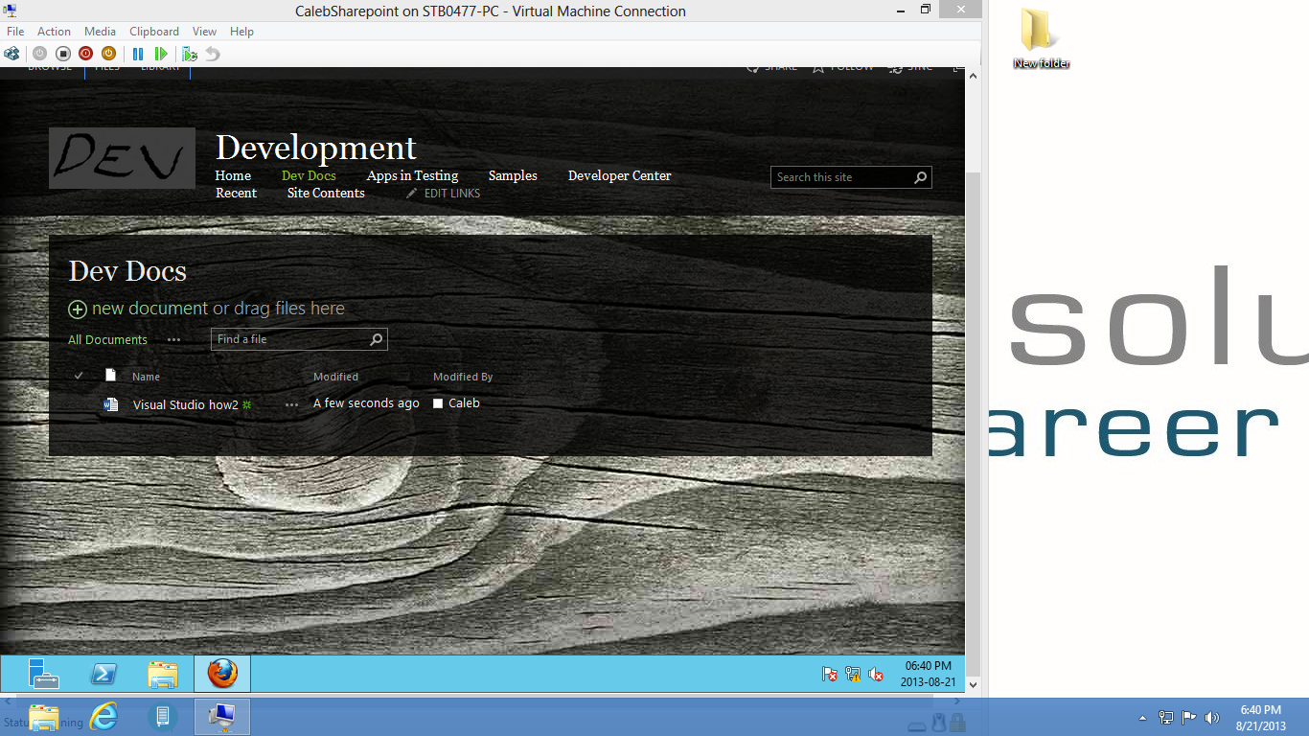Sort by the Name column header
This screenshot has width=1309, height=736.
146,377
